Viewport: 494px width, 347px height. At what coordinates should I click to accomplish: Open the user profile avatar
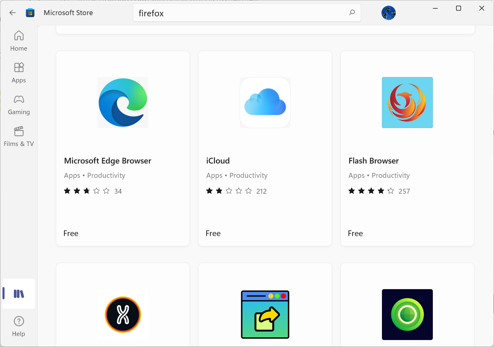(x=388, y=13)
